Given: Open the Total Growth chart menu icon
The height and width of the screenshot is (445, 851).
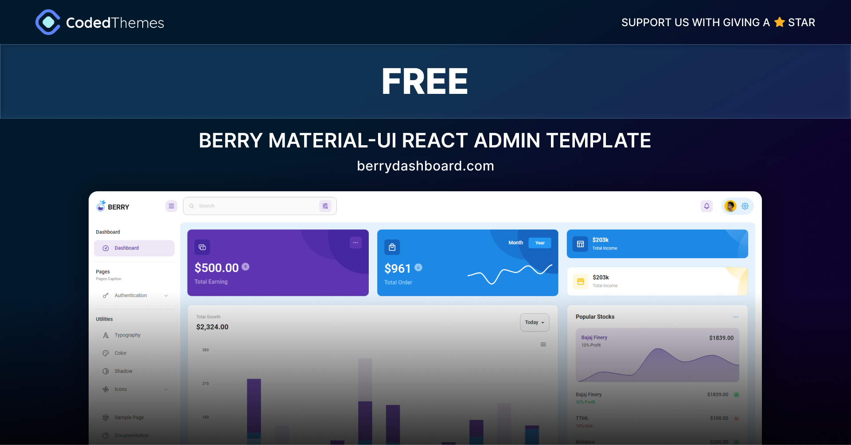Looking at the screenshot, I should [543, 344].
